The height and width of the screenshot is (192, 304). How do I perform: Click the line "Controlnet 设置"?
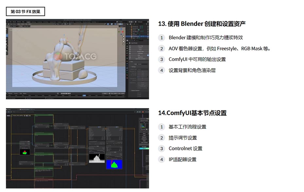pos(186,149)
